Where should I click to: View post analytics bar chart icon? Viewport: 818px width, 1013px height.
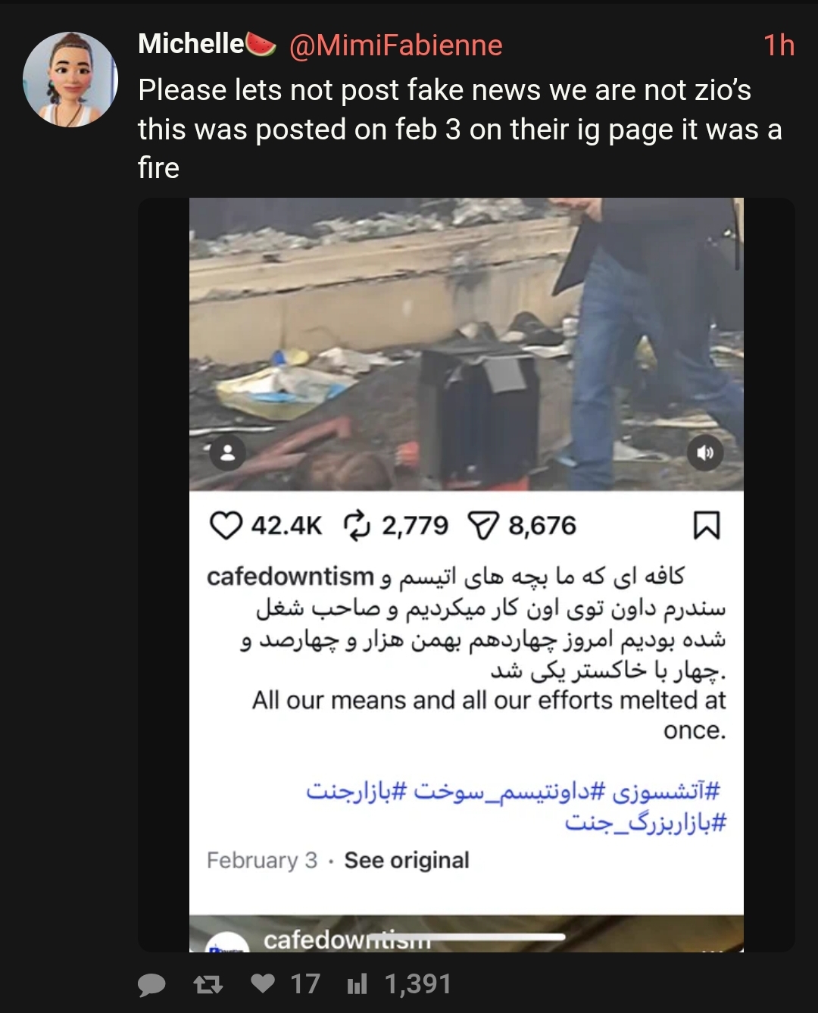coord(357,983)
